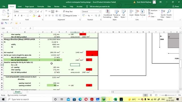182x102 pixels.
Task: Switch to the Review tab
Action: pyautogui.click(x=57, y=7)
